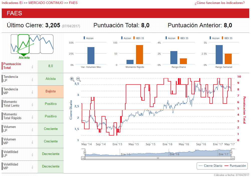Toggle Accion legend in Rango Semanal chart
Screen dimensions: 251x178
(214, 38)
